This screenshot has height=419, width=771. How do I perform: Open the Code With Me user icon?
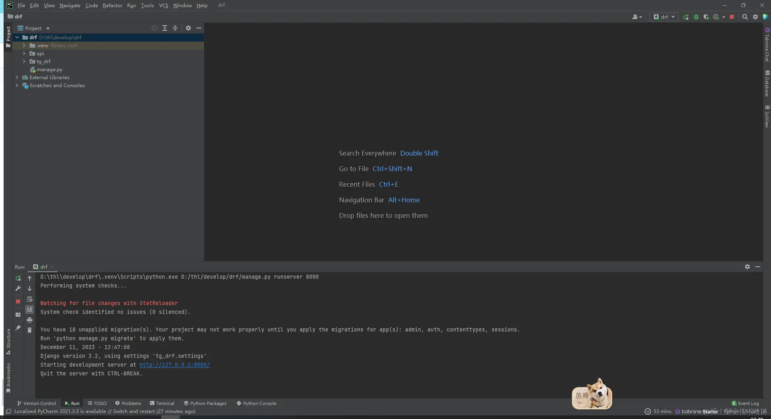(637, 17)
